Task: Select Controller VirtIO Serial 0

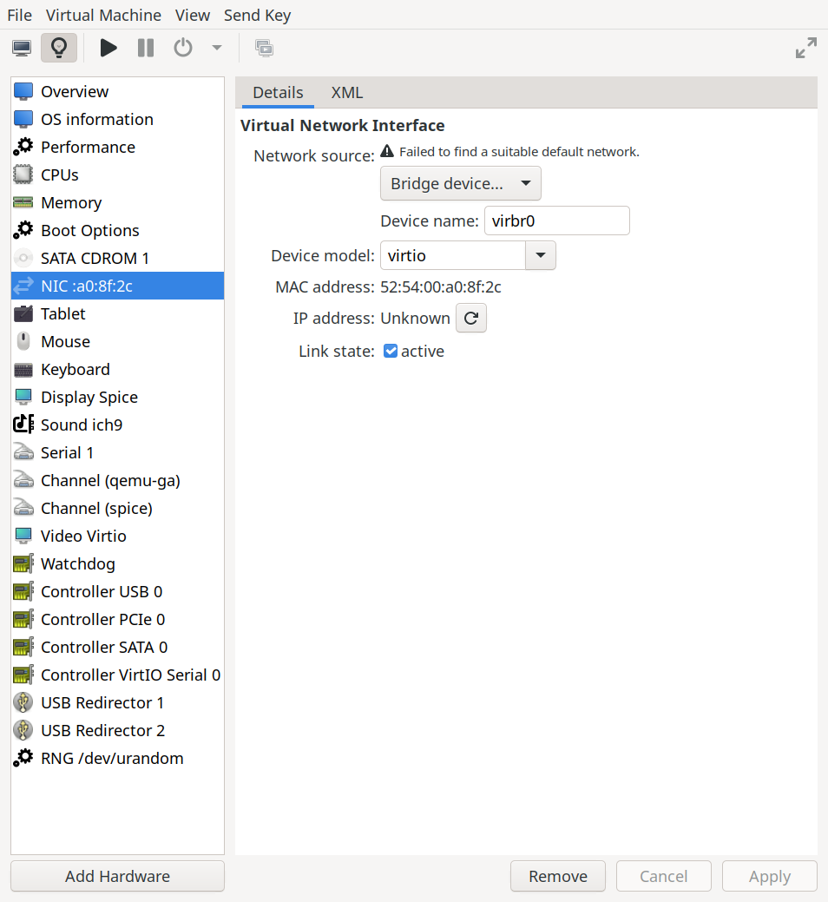Action: coord(117,675)
